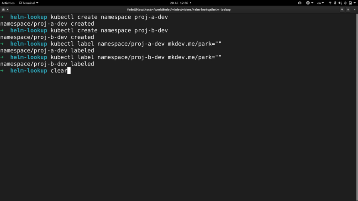Click the microphone status icon

345,3
